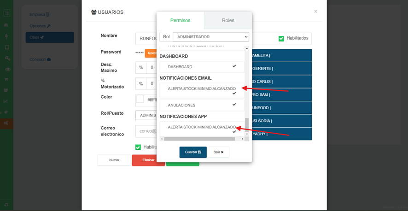Open the dashboard gauge icon in the sidebar
This screenshot has width=408, height=211.
[6, 25]
